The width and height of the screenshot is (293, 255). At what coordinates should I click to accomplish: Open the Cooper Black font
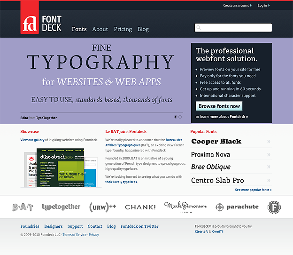point(216,141)
